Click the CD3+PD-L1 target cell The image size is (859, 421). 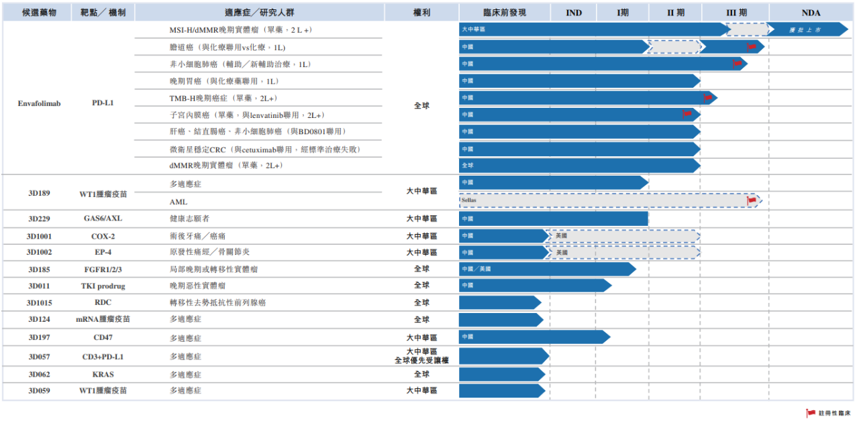103,357
